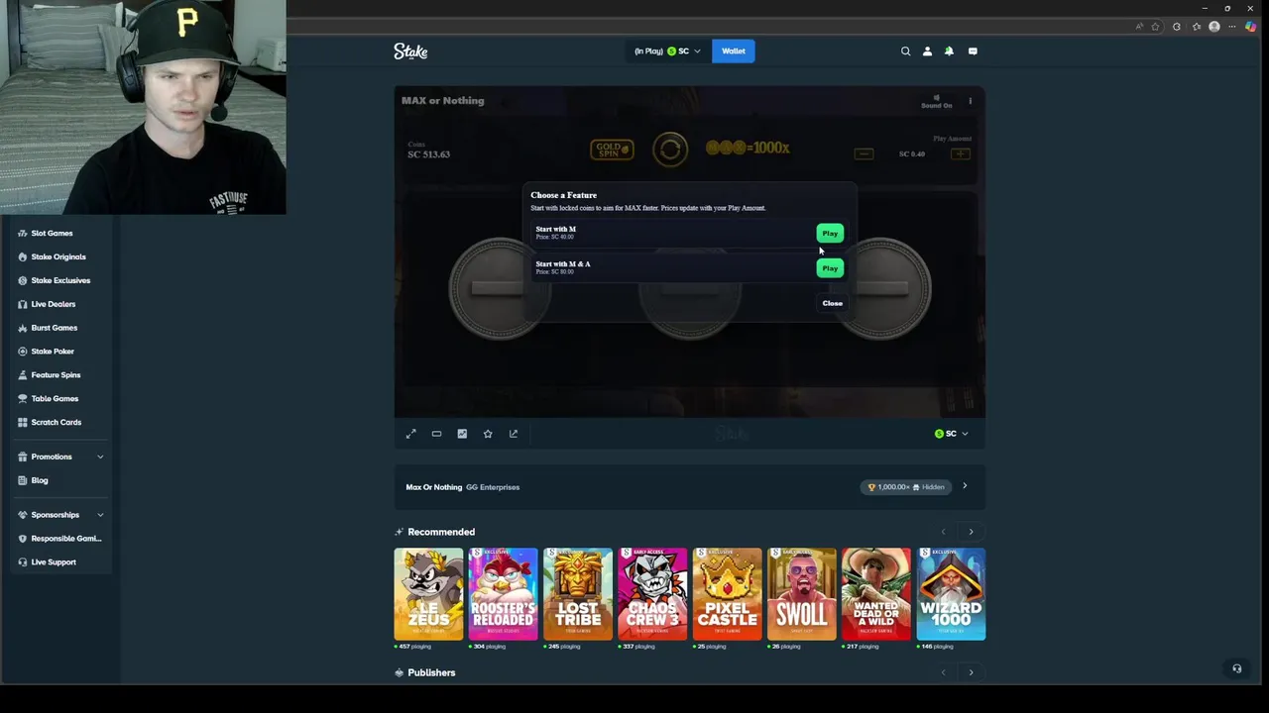Screen dimensions: 1269x713
Task: Activate the Gold Spin badge
Action: (612, 150)
